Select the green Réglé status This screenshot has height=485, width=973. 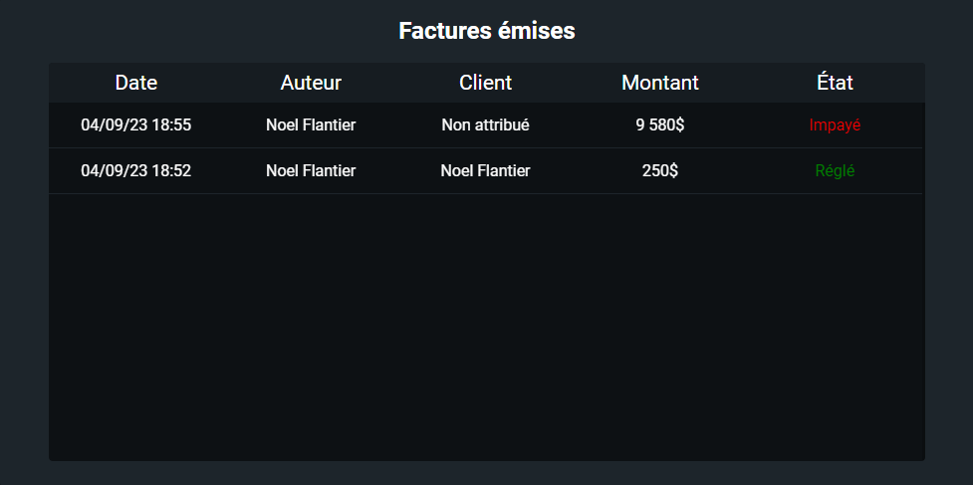(835, 171)
